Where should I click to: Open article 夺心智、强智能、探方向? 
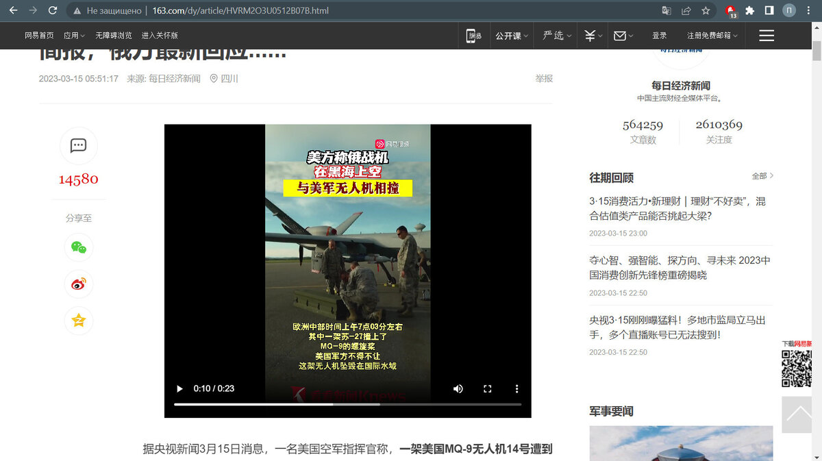pos(680,268)
